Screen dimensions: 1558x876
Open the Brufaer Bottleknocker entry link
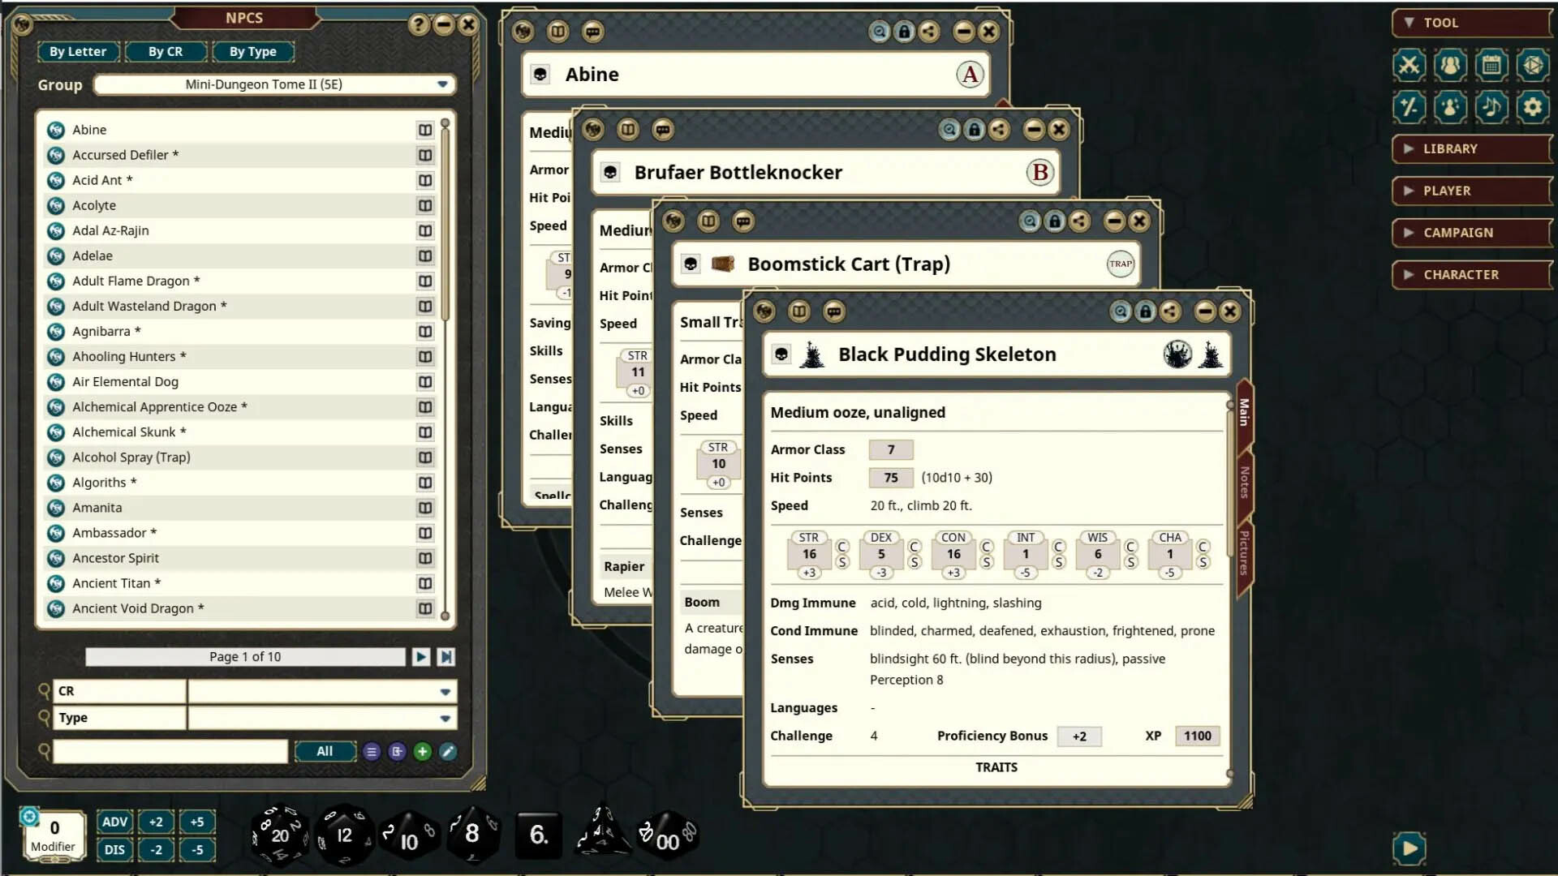tap(611, 173)
